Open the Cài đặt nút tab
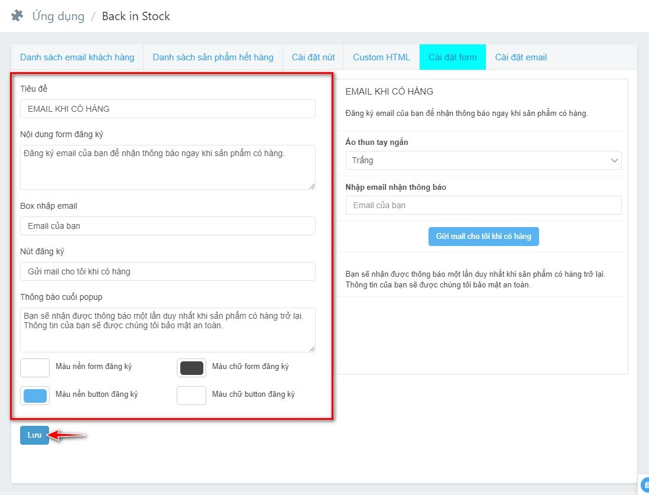Viewport: 649px width, 495px height. 313,57
